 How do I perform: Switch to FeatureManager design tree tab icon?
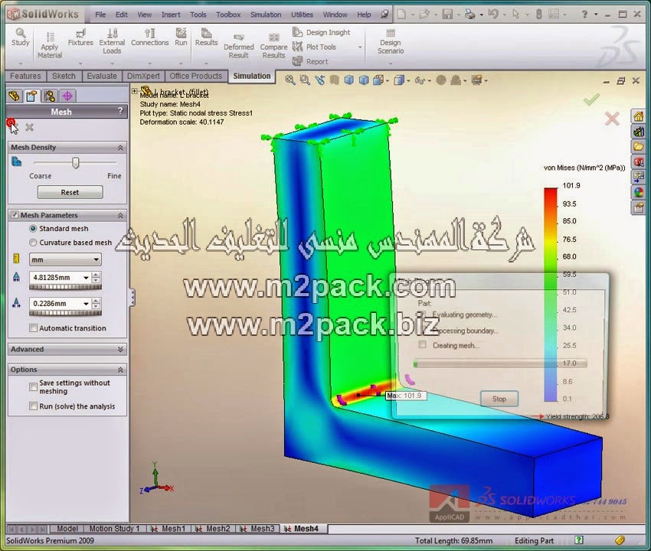14,96
